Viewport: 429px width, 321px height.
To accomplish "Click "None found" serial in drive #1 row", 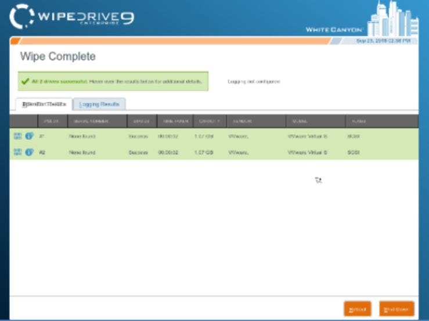I will [82, 136].
